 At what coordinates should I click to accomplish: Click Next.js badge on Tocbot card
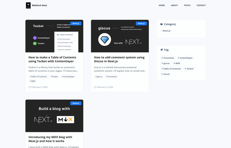pyautogui.click(x=76, y=23)
